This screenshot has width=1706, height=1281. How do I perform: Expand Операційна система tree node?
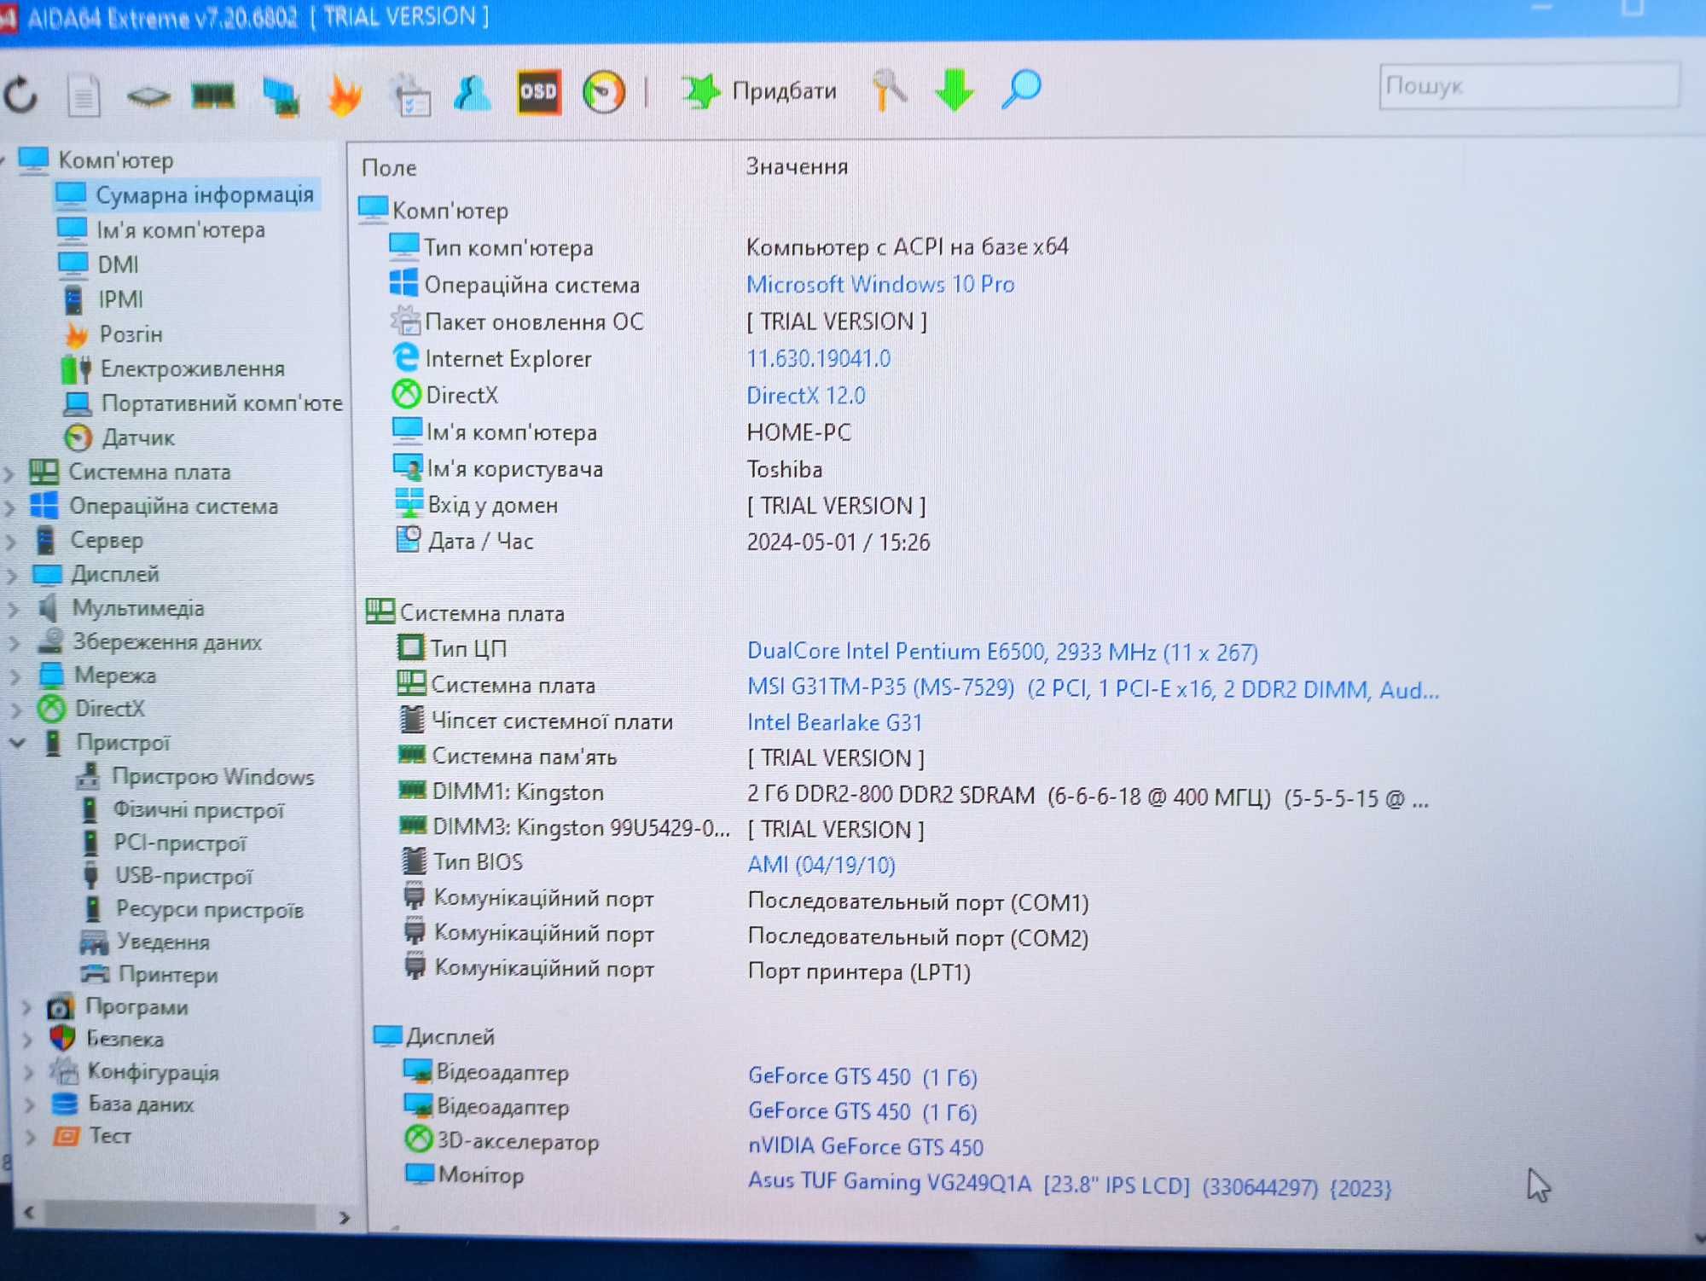(x=9, y=507)
